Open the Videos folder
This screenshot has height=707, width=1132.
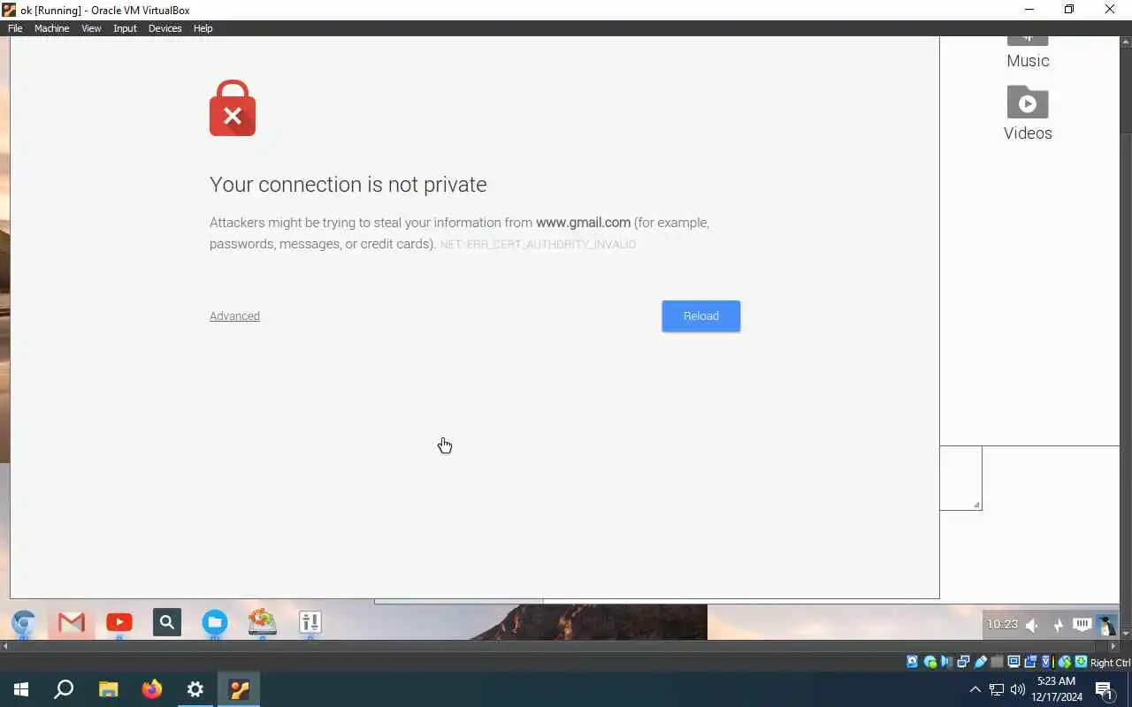pos(1028,113)
